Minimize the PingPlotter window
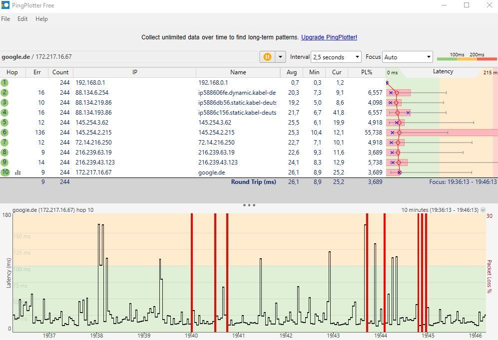Viewport: 498px width, 340px height. click(x=444, y=5)
